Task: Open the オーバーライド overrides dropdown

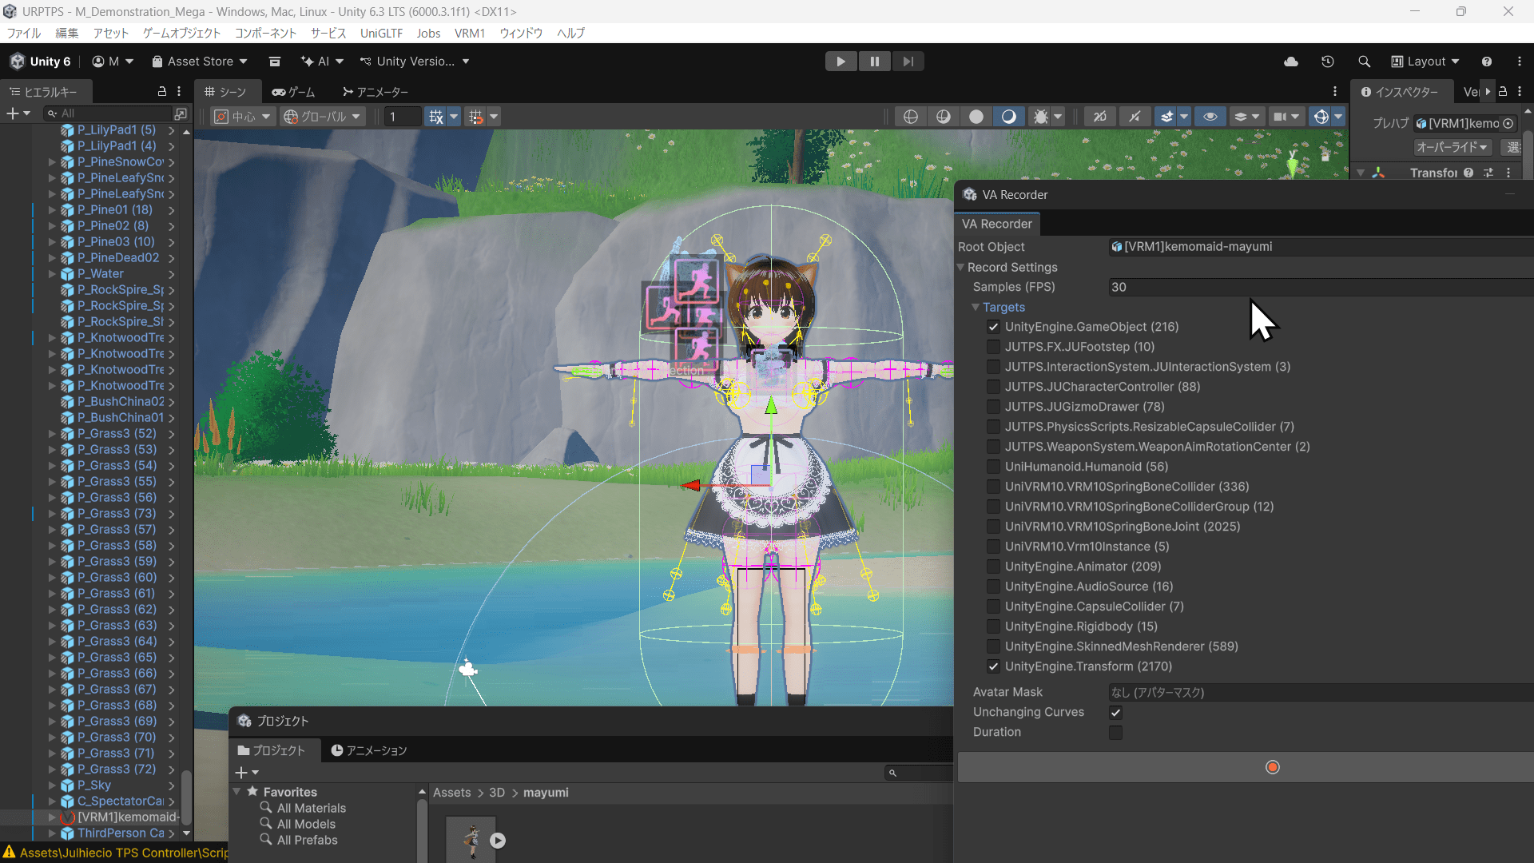Action: 1453,147
